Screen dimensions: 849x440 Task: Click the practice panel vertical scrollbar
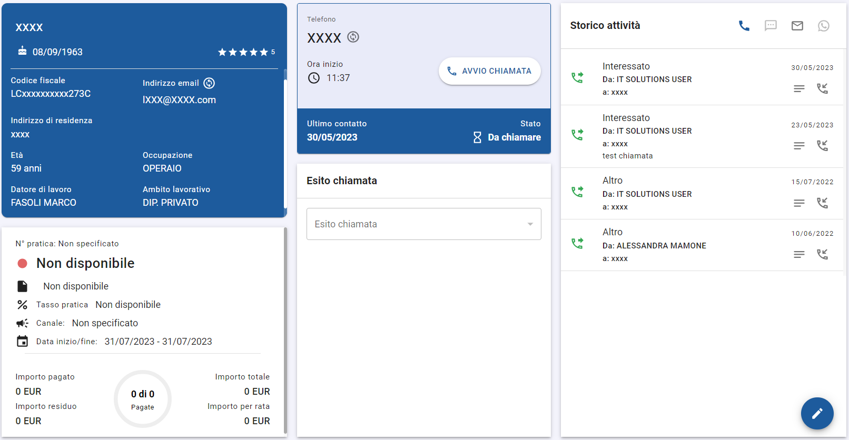[x=285, y=332]
